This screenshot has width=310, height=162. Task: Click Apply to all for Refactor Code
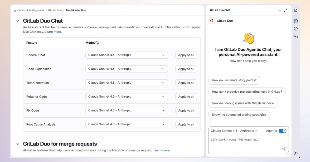186,97
